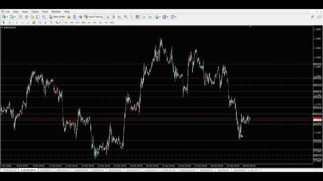Select the Text Label tool
Screen dimensions: 323x181
click(51, 23)
